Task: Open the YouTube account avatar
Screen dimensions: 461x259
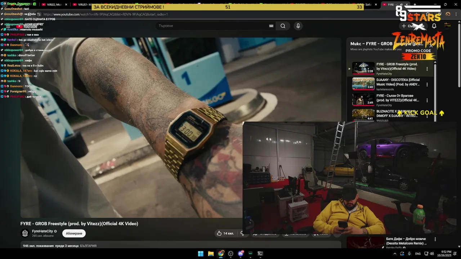Action: 448,26
